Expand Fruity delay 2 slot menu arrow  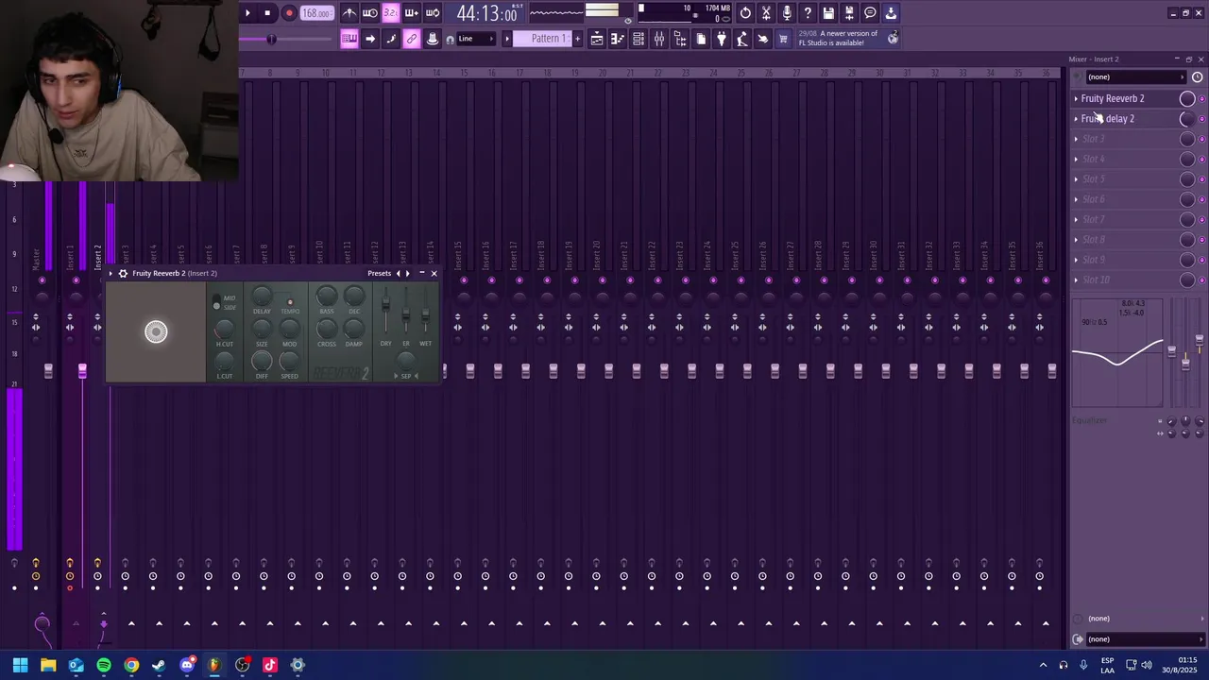coord(1076,119)
